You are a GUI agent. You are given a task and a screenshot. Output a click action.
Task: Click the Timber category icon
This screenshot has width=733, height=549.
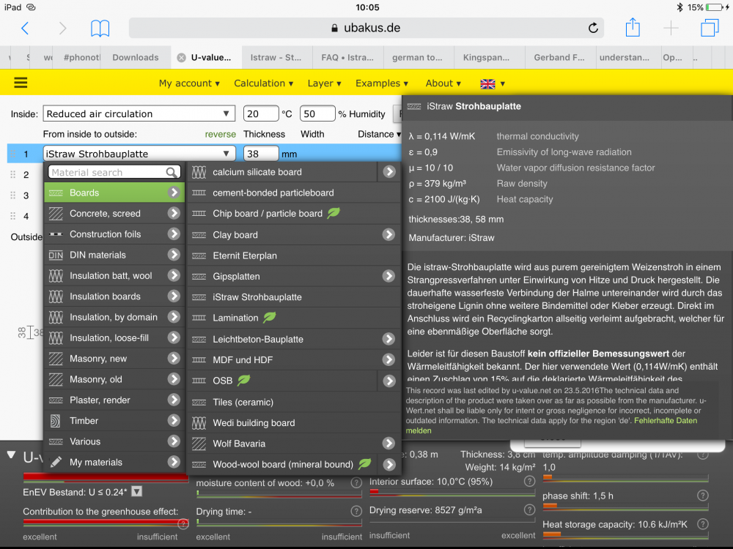pyautogui.click(x=56, y=421)
